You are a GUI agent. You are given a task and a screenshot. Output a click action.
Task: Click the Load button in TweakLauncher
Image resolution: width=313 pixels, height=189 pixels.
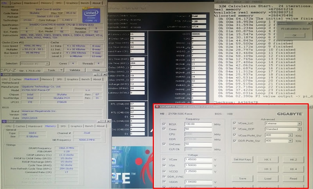click(x=268, y=178)
